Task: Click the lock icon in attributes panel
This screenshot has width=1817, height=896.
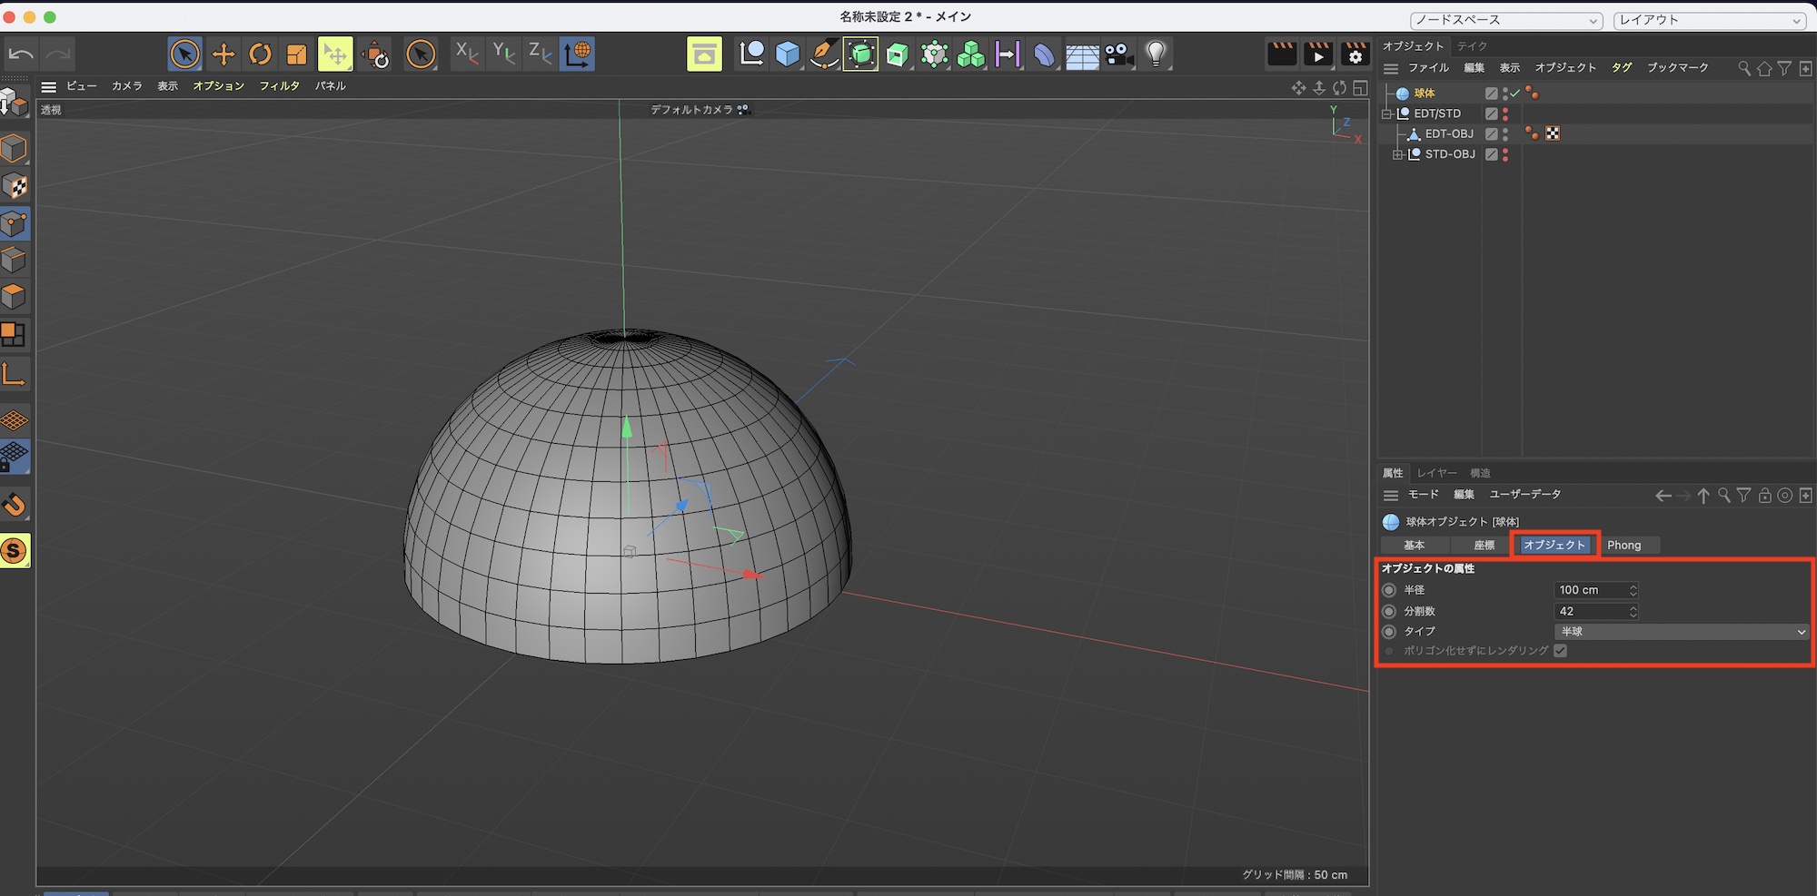Action: [1764, 496]
